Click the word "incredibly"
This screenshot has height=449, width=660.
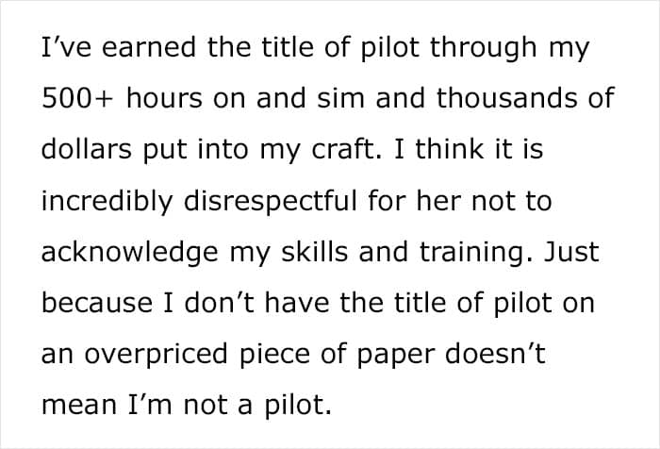(107, 202)
